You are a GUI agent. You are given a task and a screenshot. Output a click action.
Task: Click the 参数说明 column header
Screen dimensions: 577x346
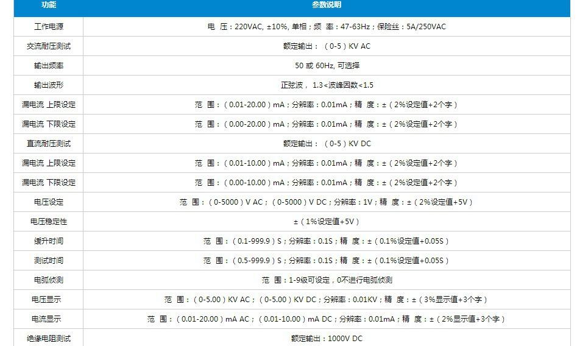point(327,5)
